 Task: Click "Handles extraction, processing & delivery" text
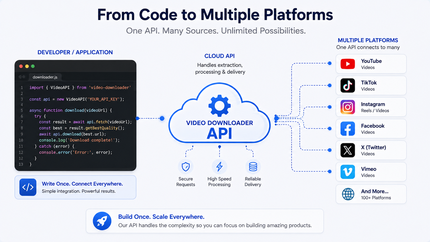pos(220,68)
